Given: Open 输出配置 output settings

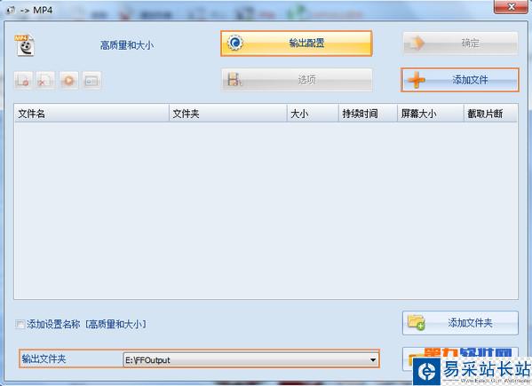Looking at the screenshot, I should (x=296, y=43).
